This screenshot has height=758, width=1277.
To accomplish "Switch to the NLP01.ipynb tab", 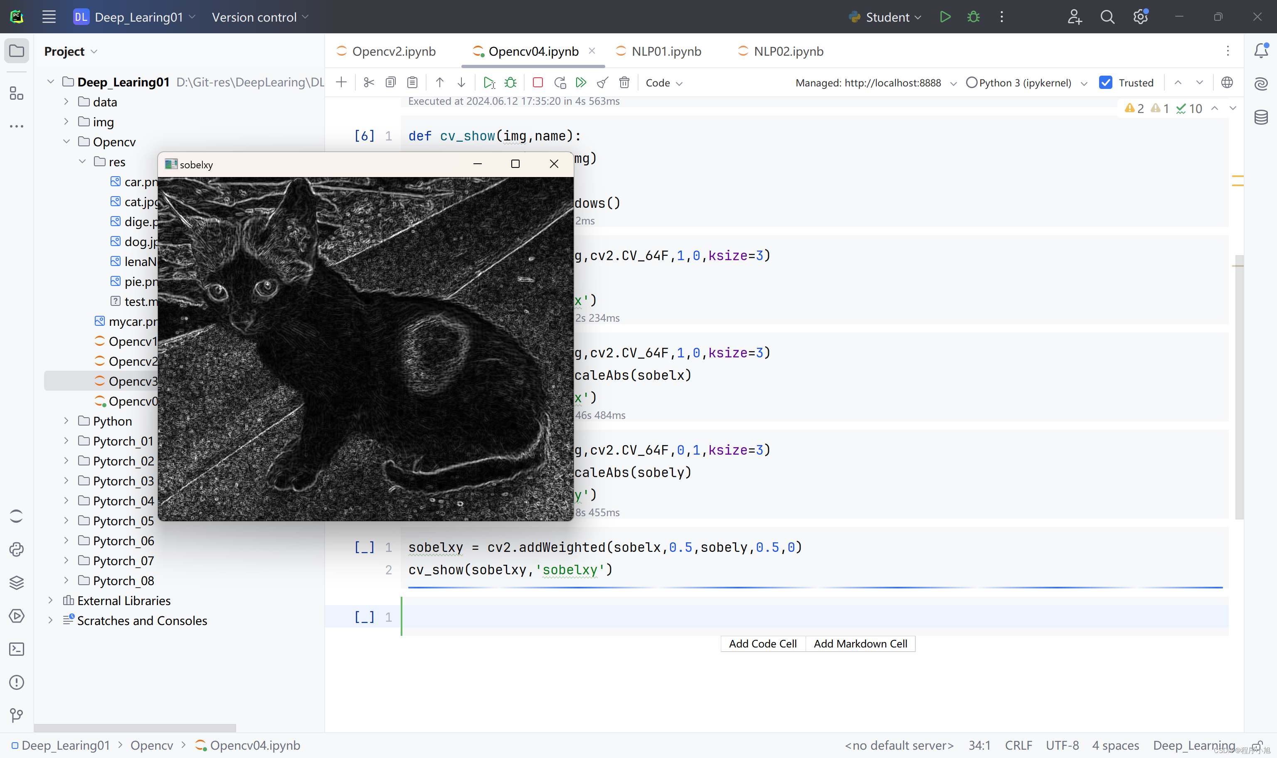I will point(659,51).
